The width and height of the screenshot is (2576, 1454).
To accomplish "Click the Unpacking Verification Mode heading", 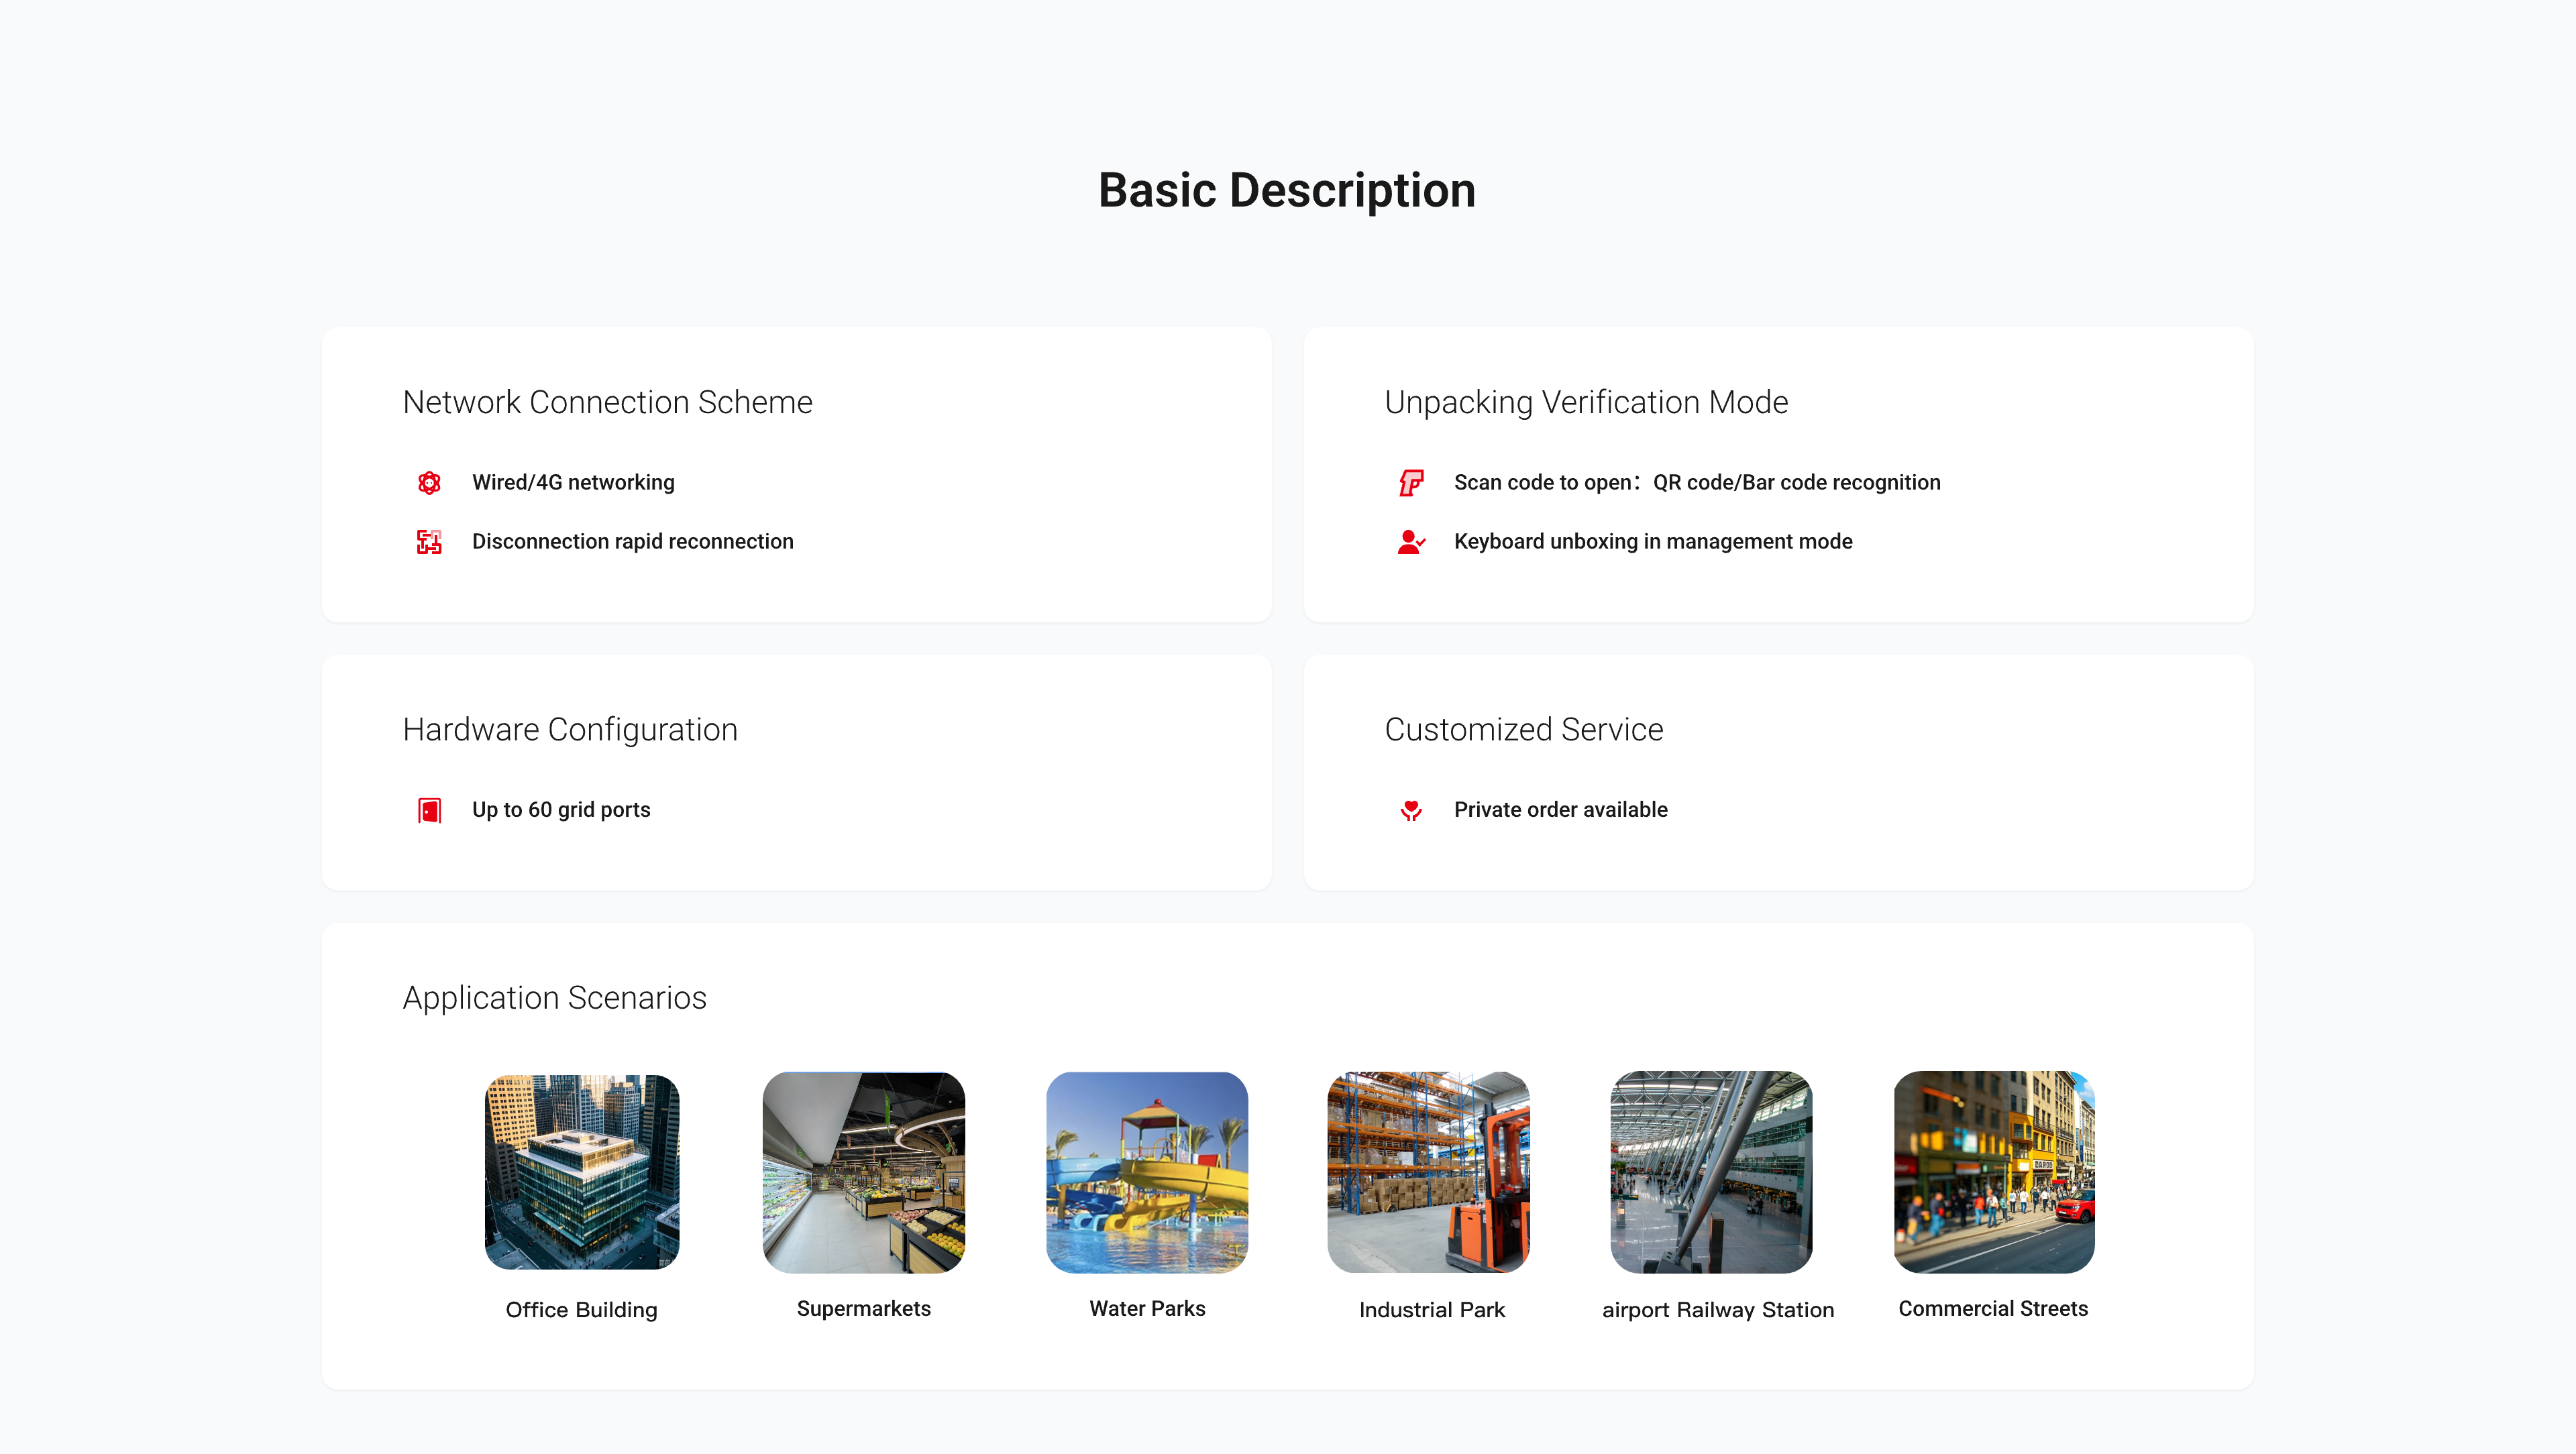I will point(1586,402).
